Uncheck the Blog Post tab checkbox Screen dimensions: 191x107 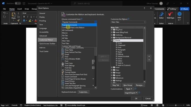pyautogui.click(x=114, y=30)
